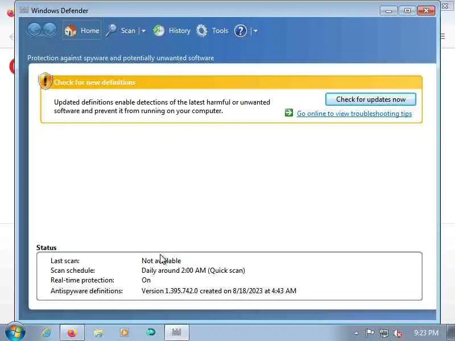Image resolution: width=455 pixels, height=341 pixels.
Task: Click the Daily around 2:00 AM schedule value
Action: click(x=193, y=271)
